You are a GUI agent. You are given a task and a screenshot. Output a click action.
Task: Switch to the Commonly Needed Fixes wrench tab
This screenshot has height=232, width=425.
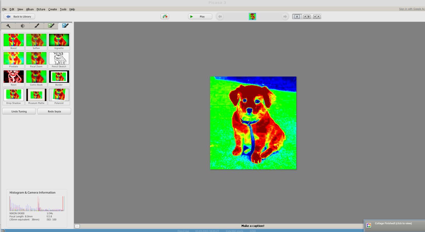click(8, 26)
